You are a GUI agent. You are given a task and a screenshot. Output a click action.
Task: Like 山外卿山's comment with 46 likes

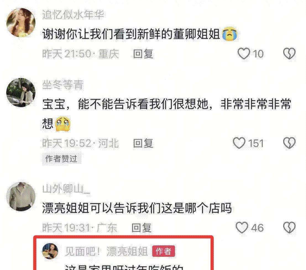coord(242,228)
